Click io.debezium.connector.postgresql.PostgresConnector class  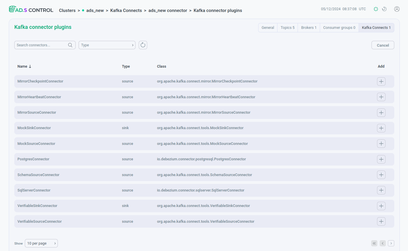click(x=202, y=159)
